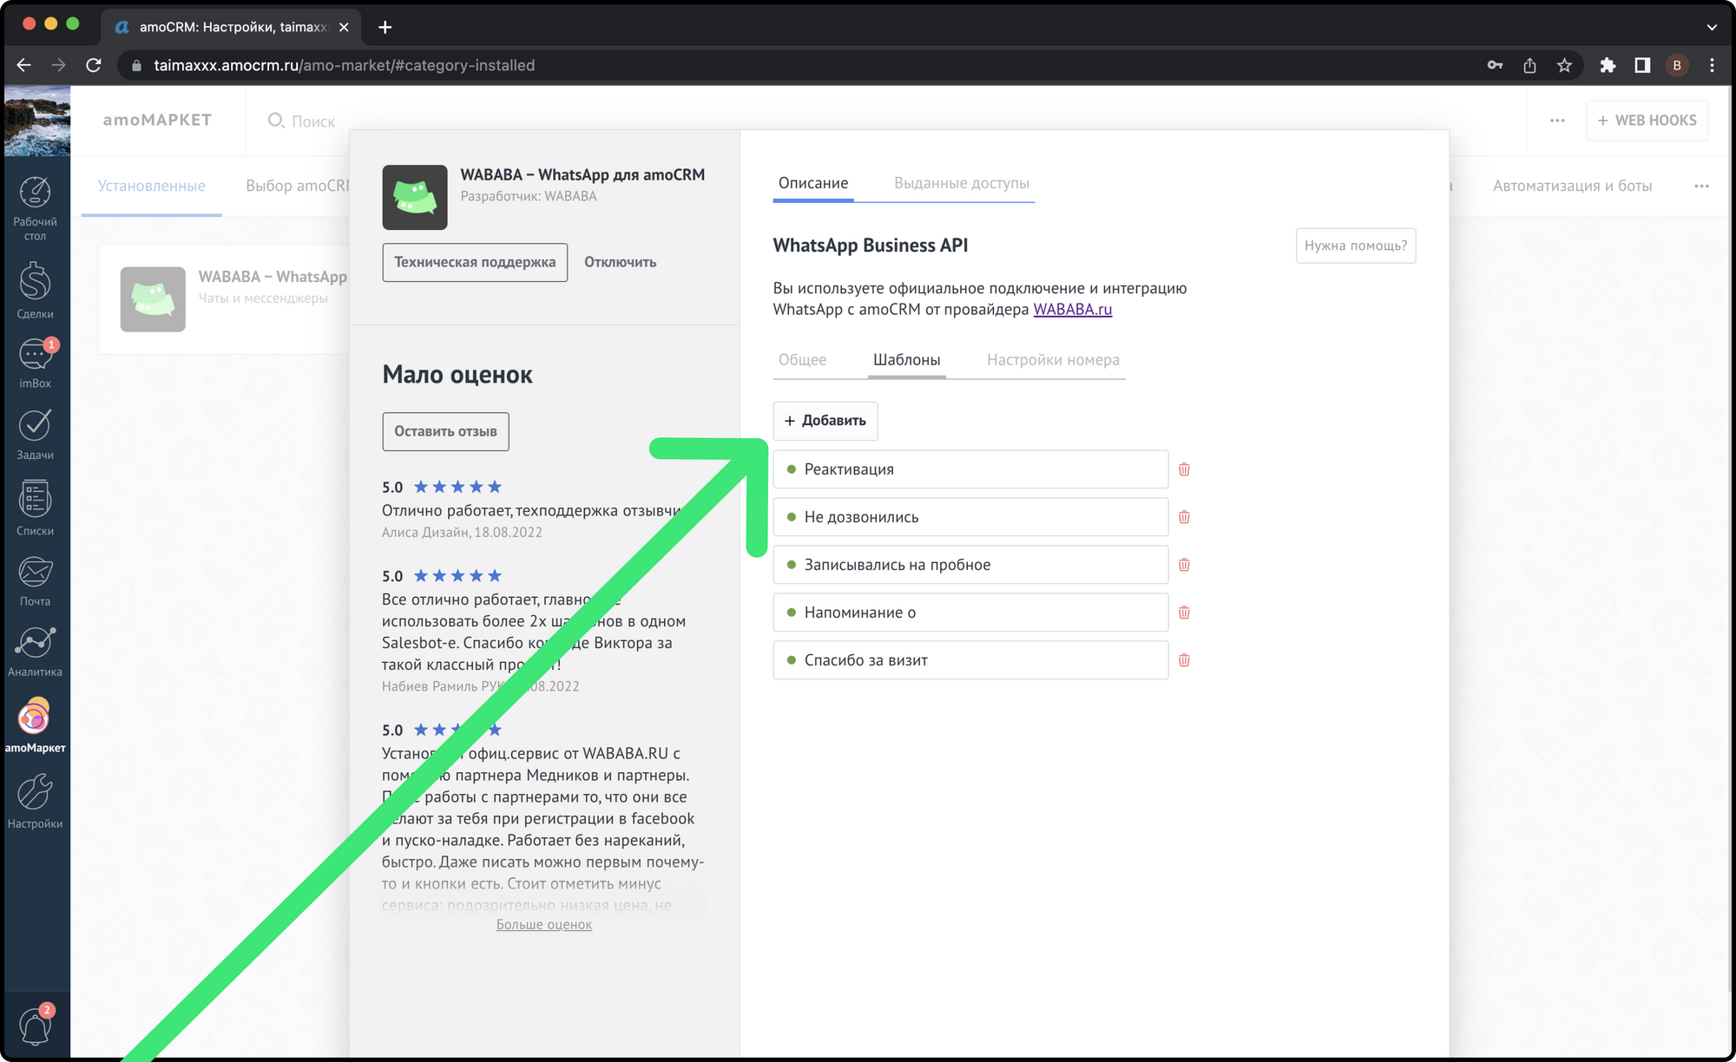This screenshot has width=1736, height=1062.
Task: Switch to the Описание tab
Action: [x=813, y=183]
